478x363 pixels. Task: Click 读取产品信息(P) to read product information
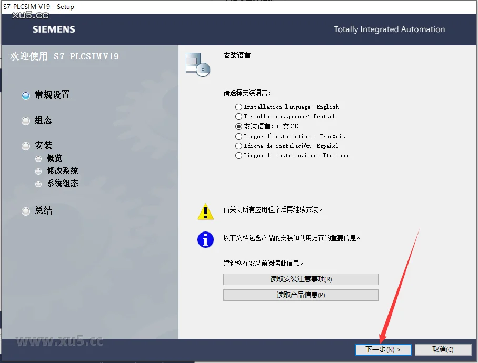(x=301, y=295)
